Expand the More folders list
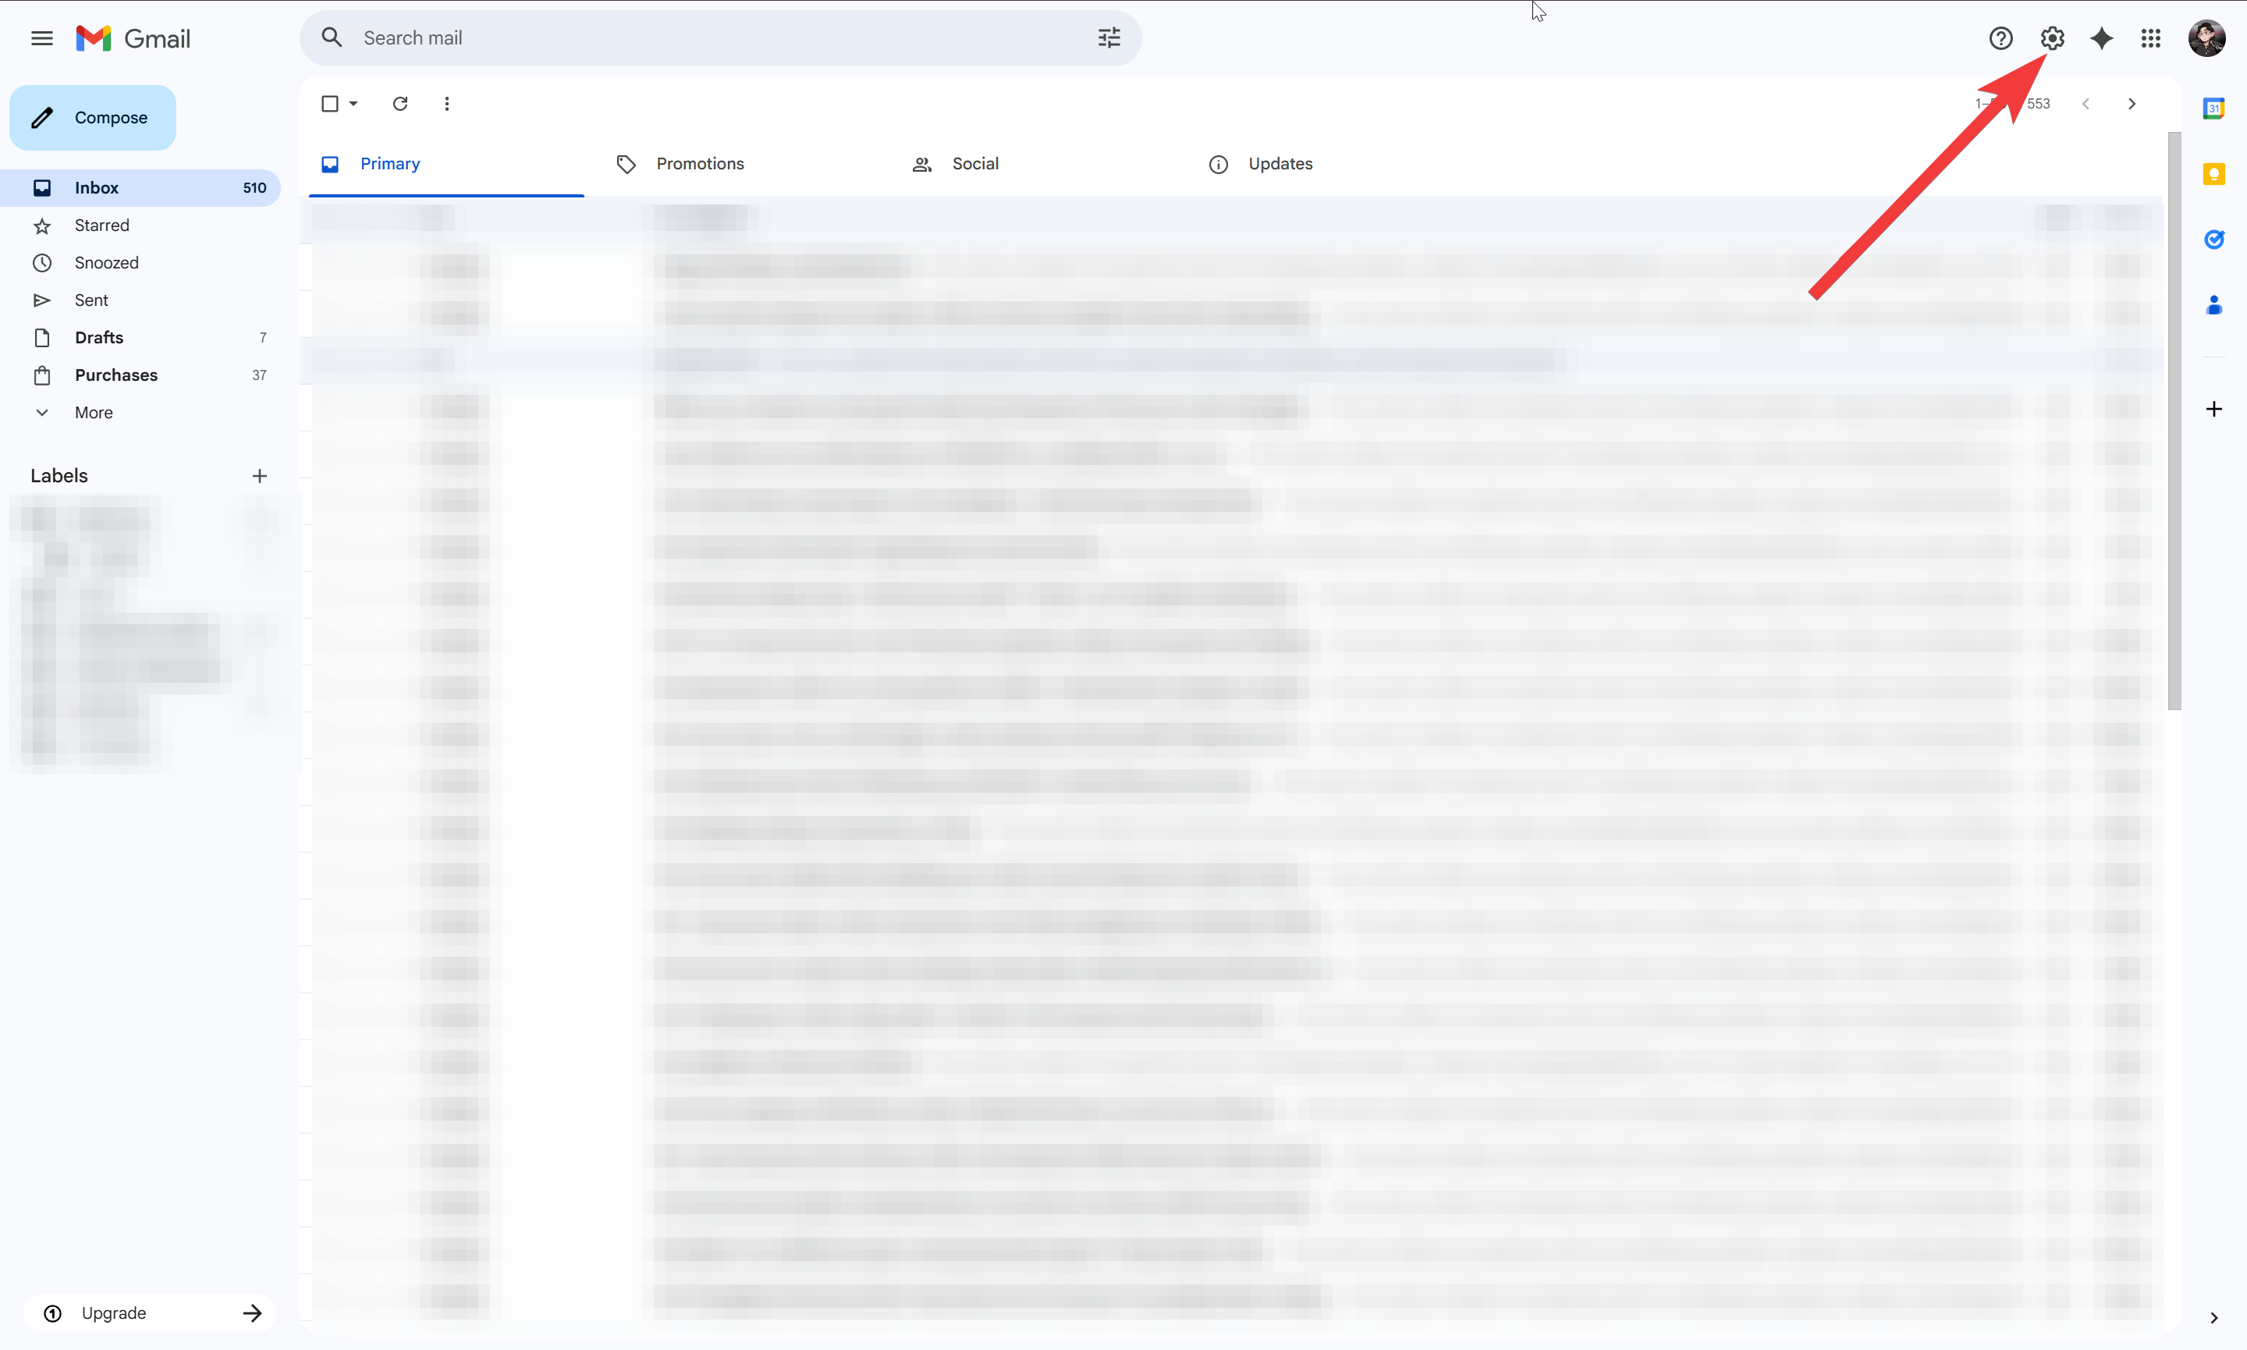 pos(93,412)
